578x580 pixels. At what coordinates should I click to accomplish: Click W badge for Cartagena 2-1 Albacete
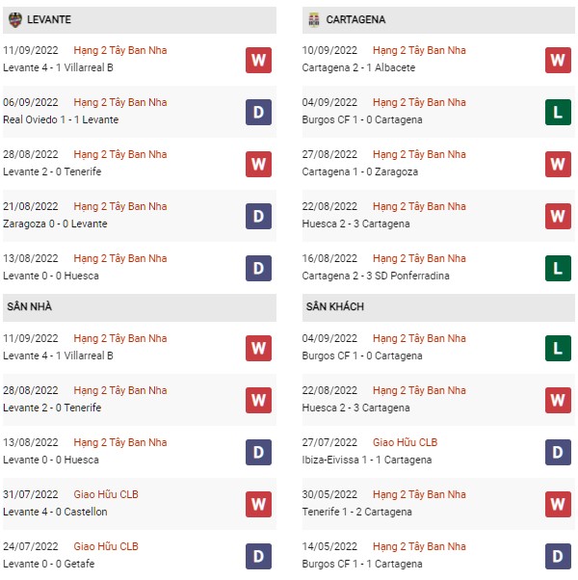click(x=558, y=60)
